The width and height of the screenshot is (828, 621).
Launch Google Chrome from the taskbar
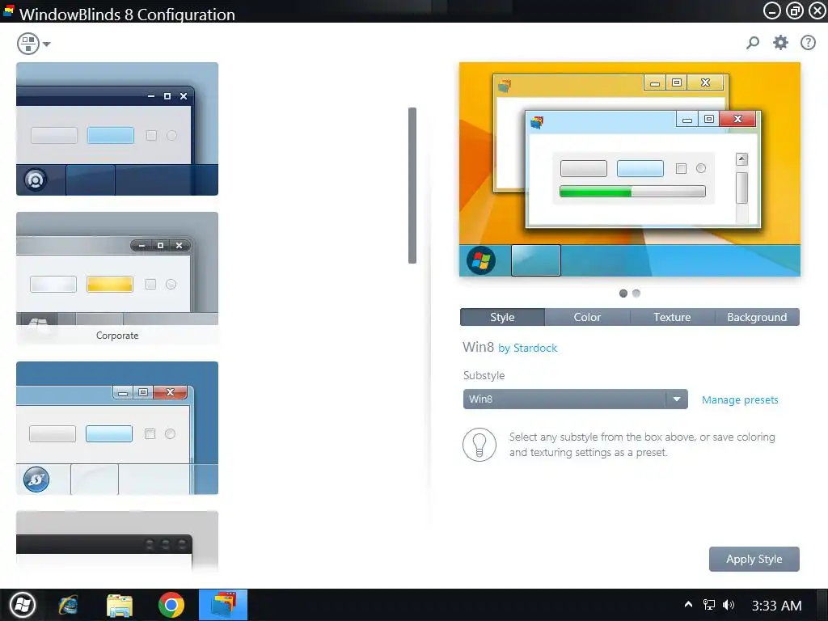tap(171, 605)
